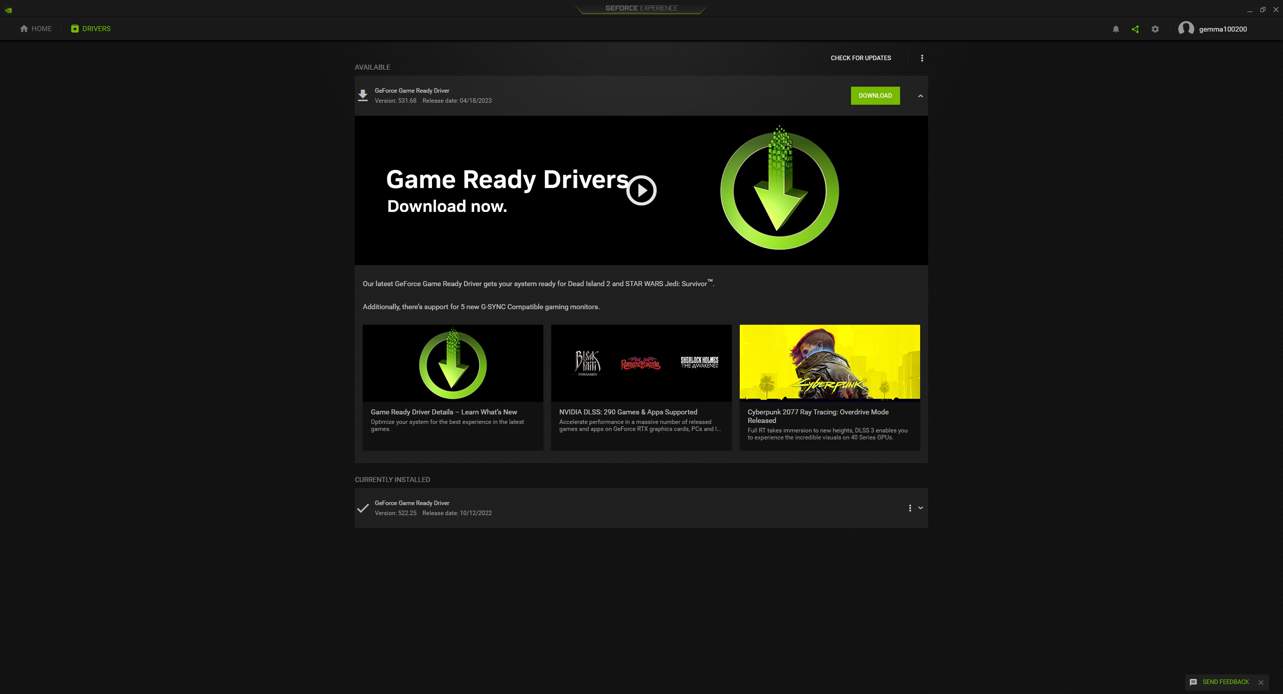1283x694 pixels.
Task: Click the DOWNLOAD button
Action: 876,96
